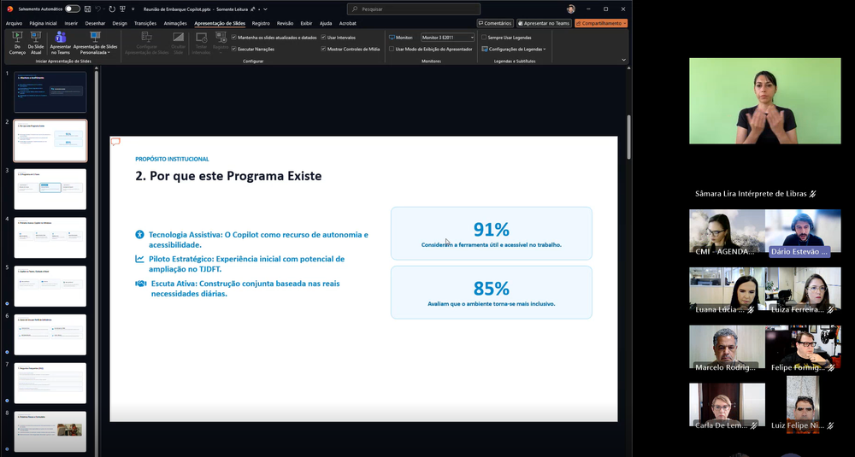The image size is (855, 457).
Task: Open the user account avatar
Action: click(571, 9)
